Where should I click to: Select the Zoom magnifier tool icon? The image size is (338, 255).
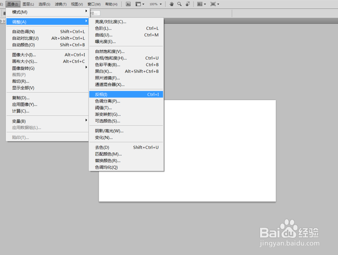pos(179,4)
